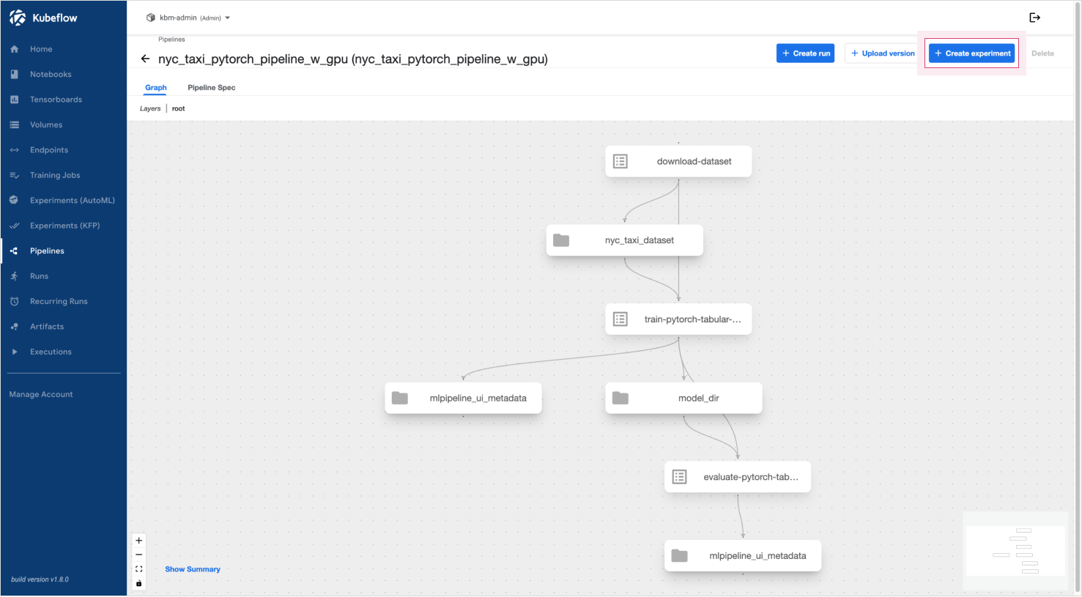Click the Experiments (KFP) sidebar icon
1082x597 pixels.
point(14,226)
